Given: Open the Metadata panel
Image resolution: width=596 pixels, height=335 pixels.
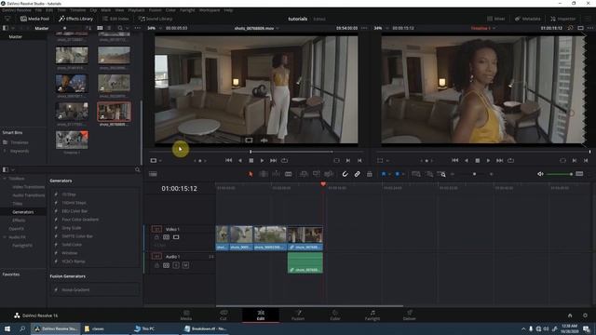Looking at the screenshot, I should pos(528,19).
